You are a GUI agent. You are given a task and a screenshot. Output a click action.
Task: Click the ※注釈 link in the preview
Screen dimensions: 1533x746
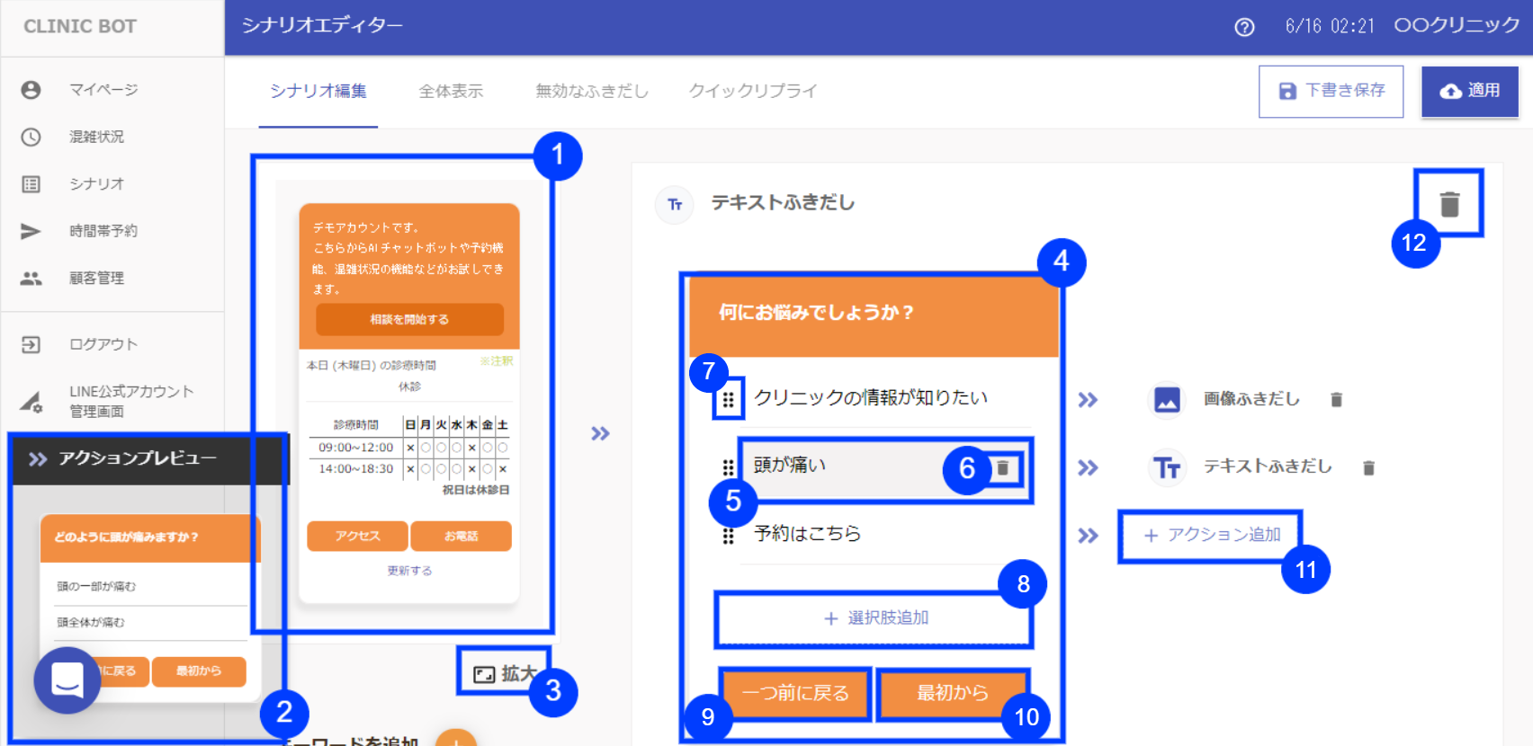point(497,361)
